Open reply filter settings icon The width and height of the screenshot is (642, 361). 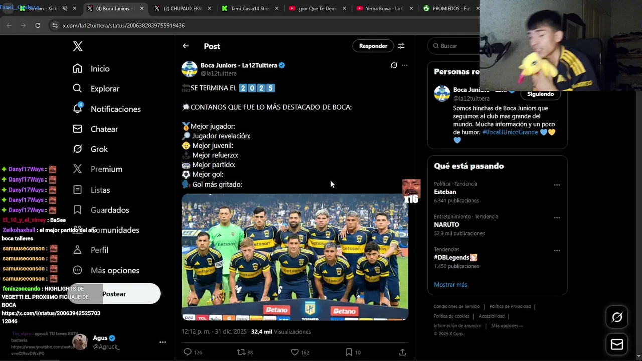[x=401, y=46]
